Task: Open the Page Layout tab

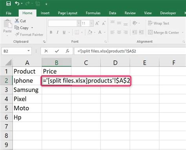Action: (x=67, y=13)
